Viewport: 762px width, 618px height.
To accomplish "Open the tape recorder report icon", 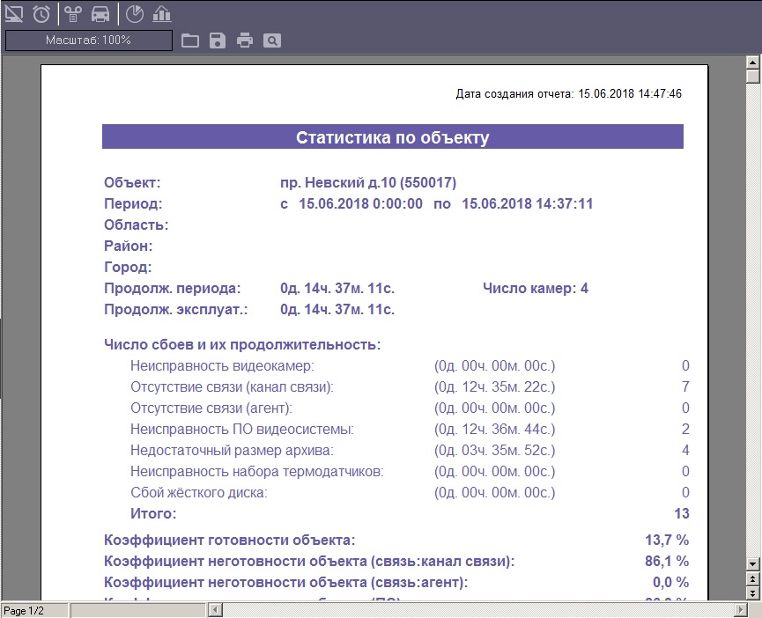I will tap(74, 13).
